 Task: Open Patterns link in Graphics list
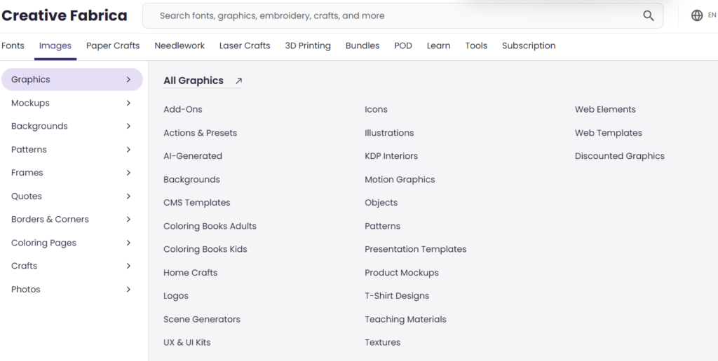point(382,226)
